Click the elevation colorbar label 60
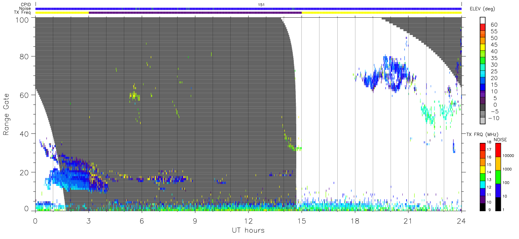Screen dimensions: 519x239 pos(494,25)
